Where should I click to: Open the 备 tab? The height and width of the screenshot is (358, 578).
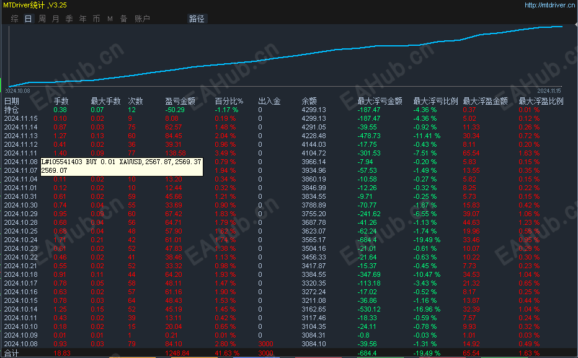pos(124,19)
